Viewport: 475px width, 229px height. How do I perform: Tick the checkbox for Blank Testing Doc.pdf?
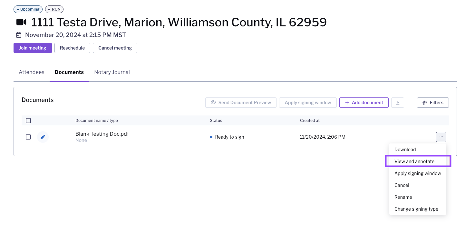pos(28,137)
